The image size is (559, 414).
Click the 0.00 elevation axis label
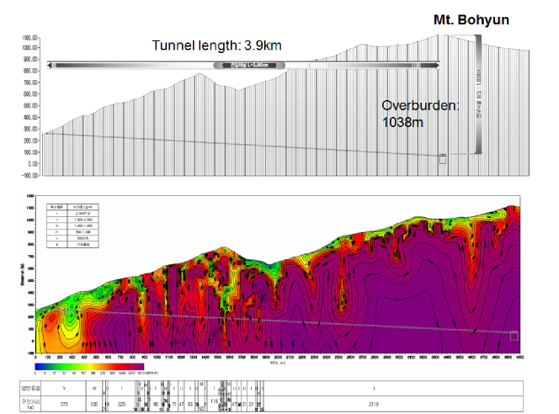(x=33, y=164)
